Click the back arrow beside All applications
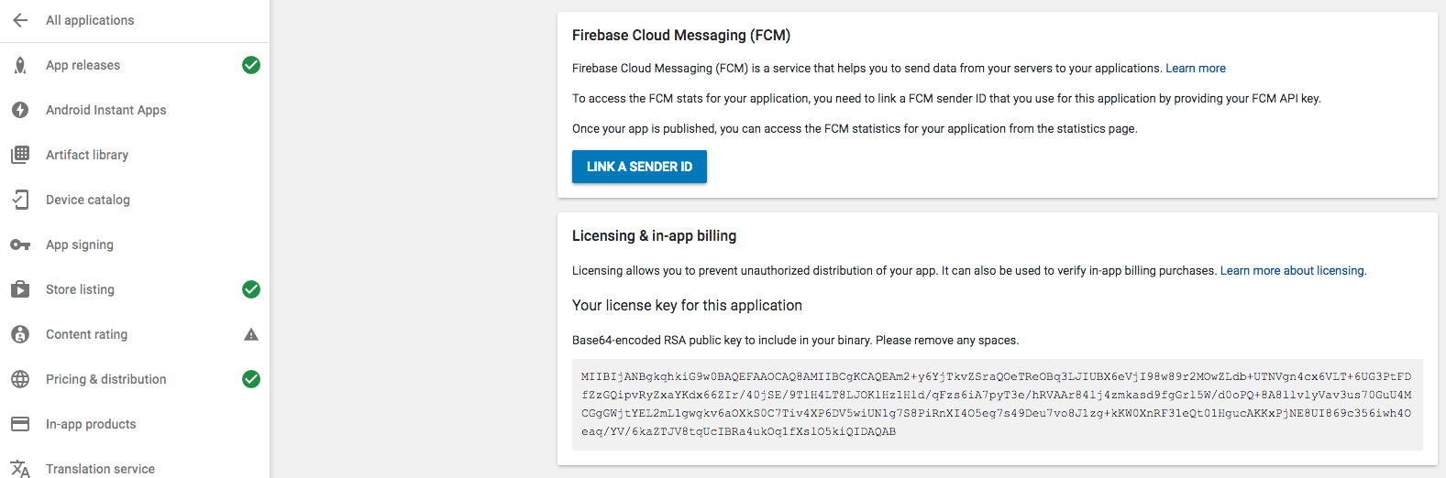The image size is (1446, 478). (x=20, y=20)
